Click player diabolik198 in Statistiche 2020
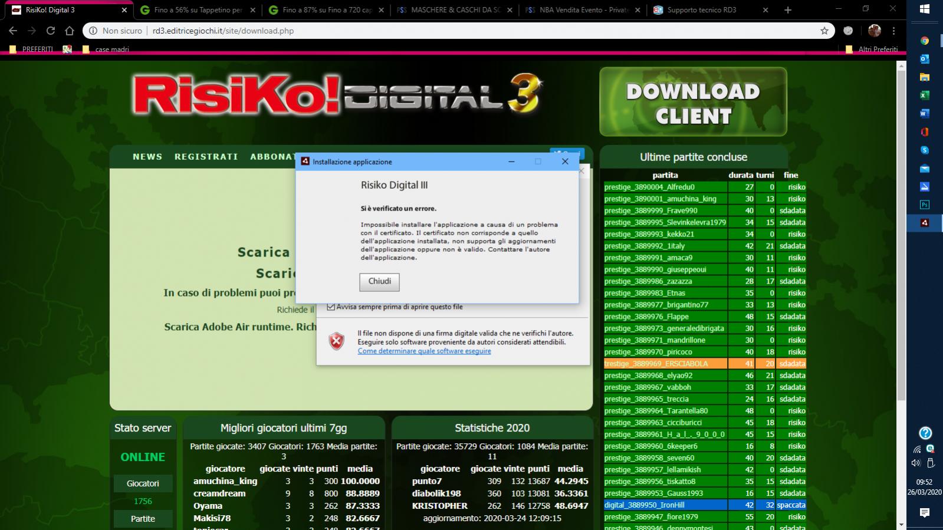Screen dimensions: 943x530 [436, 493]
